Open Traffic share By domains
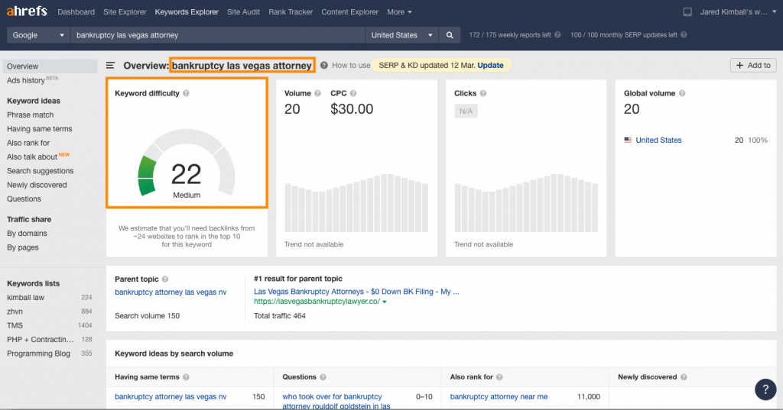The width and height of the screenshot is (783, 410). coord(27,234)
